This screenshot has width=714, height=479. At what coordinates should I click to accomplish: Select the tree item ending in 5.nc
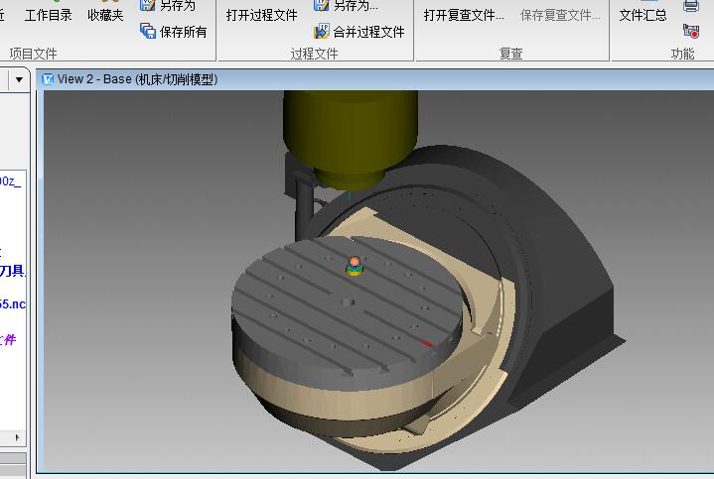pos(13,303)
